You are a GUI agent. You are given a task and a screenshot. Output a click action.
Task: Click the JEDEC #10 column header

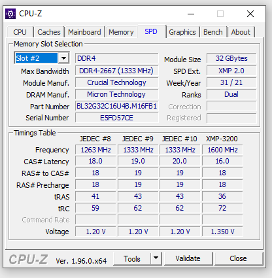coord(180,139)
